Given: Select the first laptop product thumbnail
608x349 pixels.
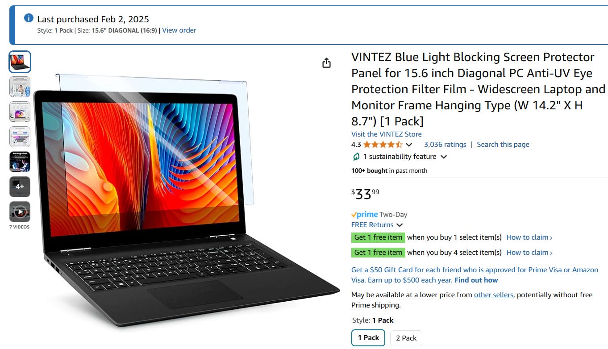Looking at the screenshot, I should tap(20, 62).
